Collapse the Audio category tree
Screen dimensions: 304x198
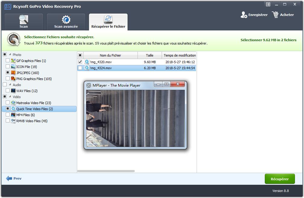(10, 85)
